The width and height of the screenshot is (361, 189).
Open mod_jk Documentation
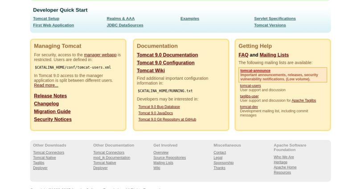point(112,158)
